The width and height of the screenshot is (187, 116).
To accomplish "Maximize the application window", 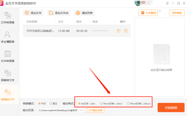I will point(179,3).
